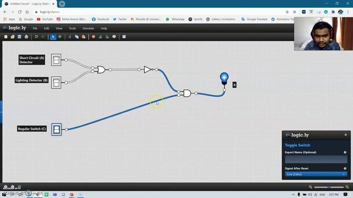The height and width of the screenshot is (198, 353).
Task: Adjust the canvas zoom slider
Action: point(329,187)
